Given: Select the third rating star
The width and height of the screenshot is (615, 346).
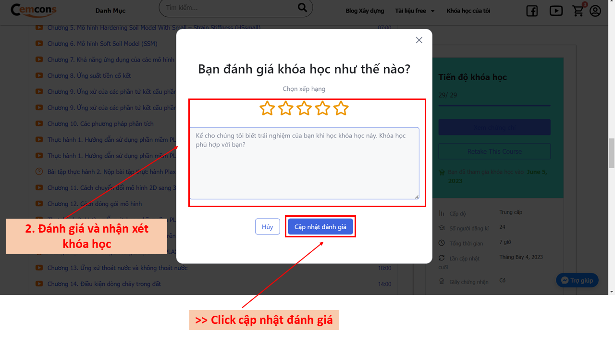Looking at the screenshot, I should (304, 108).
